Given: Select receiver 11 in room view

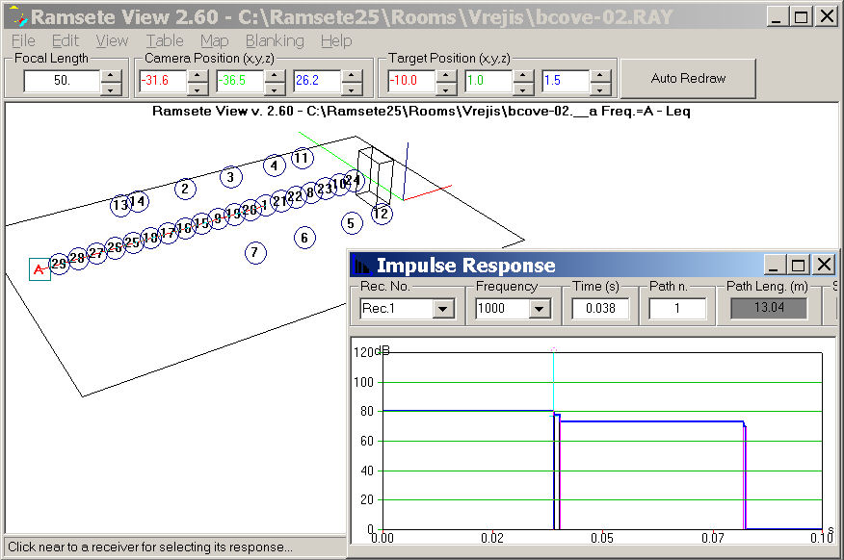Looking at the screenshot, I should coord(302,158).
